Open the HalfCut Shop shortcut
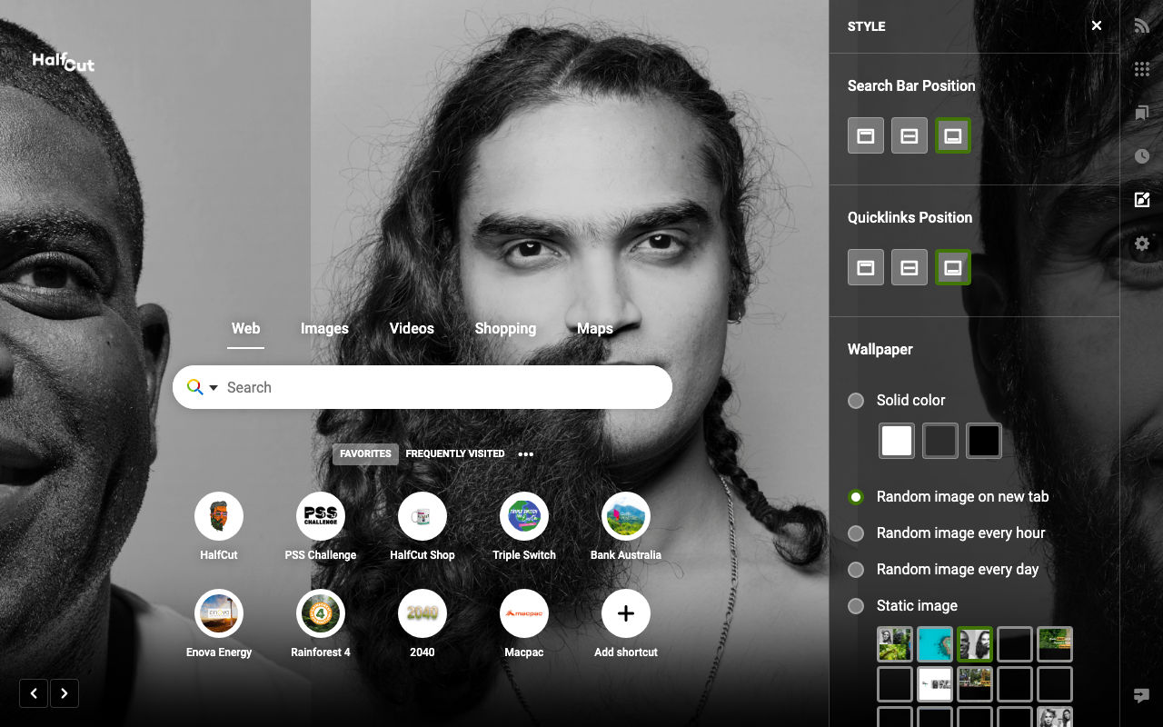Screen dimensions: 1163x727 pos(422,516)
